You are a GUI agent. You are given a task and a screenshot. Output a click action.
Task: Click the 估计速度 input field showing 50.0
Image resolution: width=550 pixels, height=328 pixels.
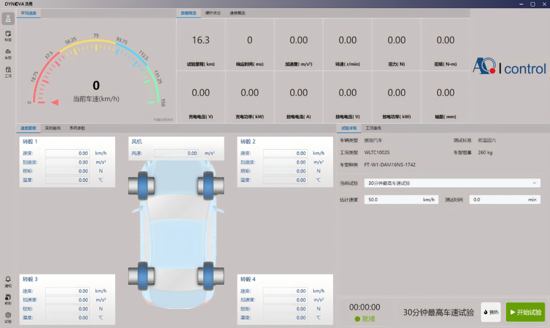tap(401, 200)
